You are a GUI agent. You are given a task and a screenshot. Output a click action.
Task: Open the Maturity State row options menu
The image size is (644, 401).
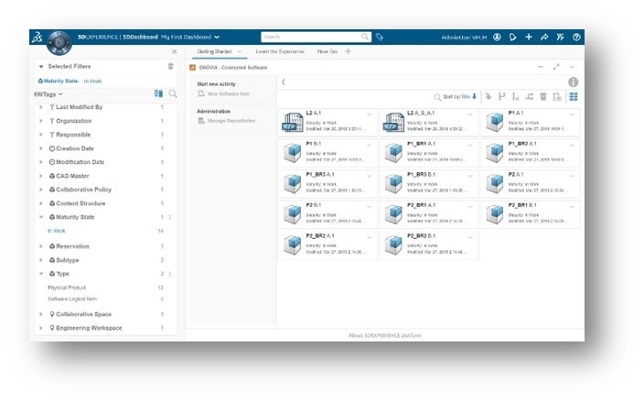170,217
